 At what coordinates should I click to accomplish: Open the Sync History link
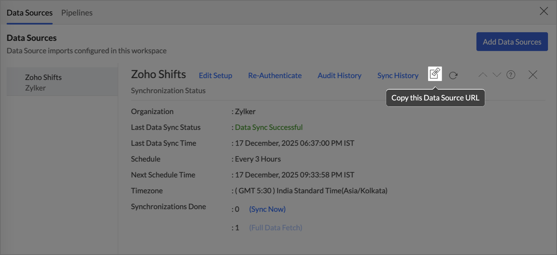(398, 76)
